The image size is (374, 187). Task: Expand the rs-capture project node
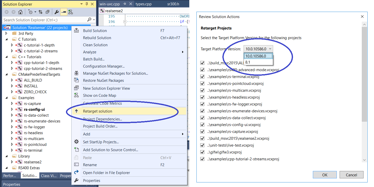pyautogui.click(x=12, y=104)
